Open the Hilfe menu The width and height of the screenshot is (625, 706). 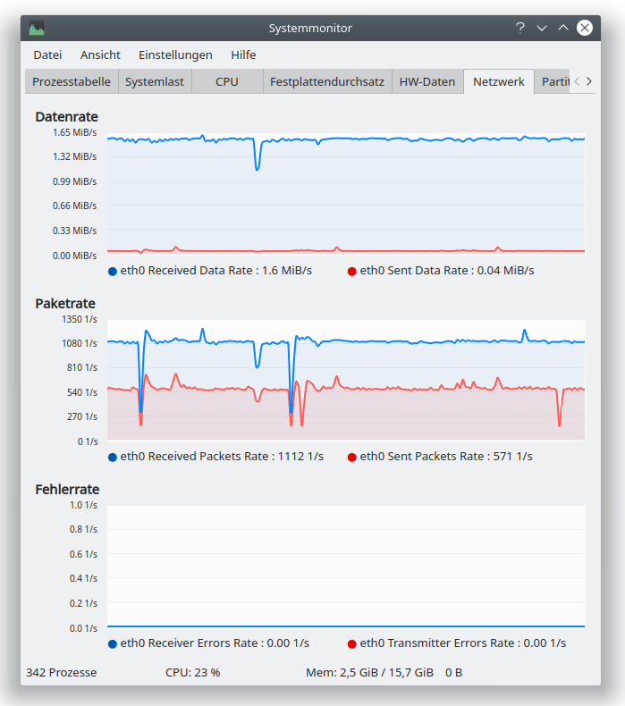[x=243, y=55]
